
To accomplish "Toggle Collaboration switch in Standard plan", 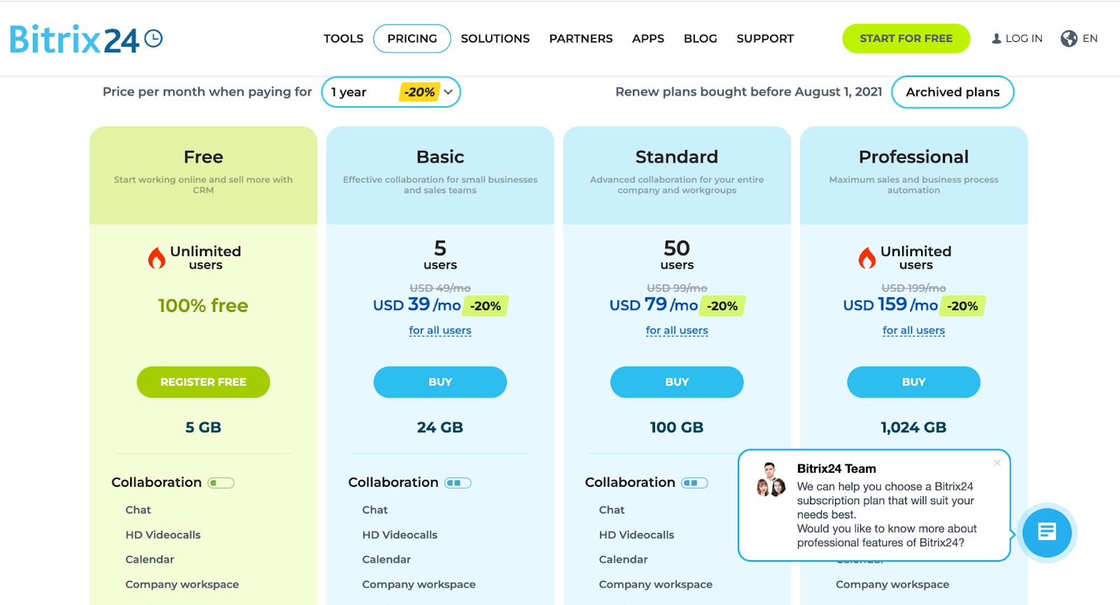I will pyautogui.click(x=694, y=483).
